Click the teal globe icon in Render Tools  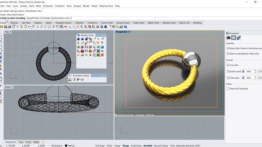coord(102,47)
